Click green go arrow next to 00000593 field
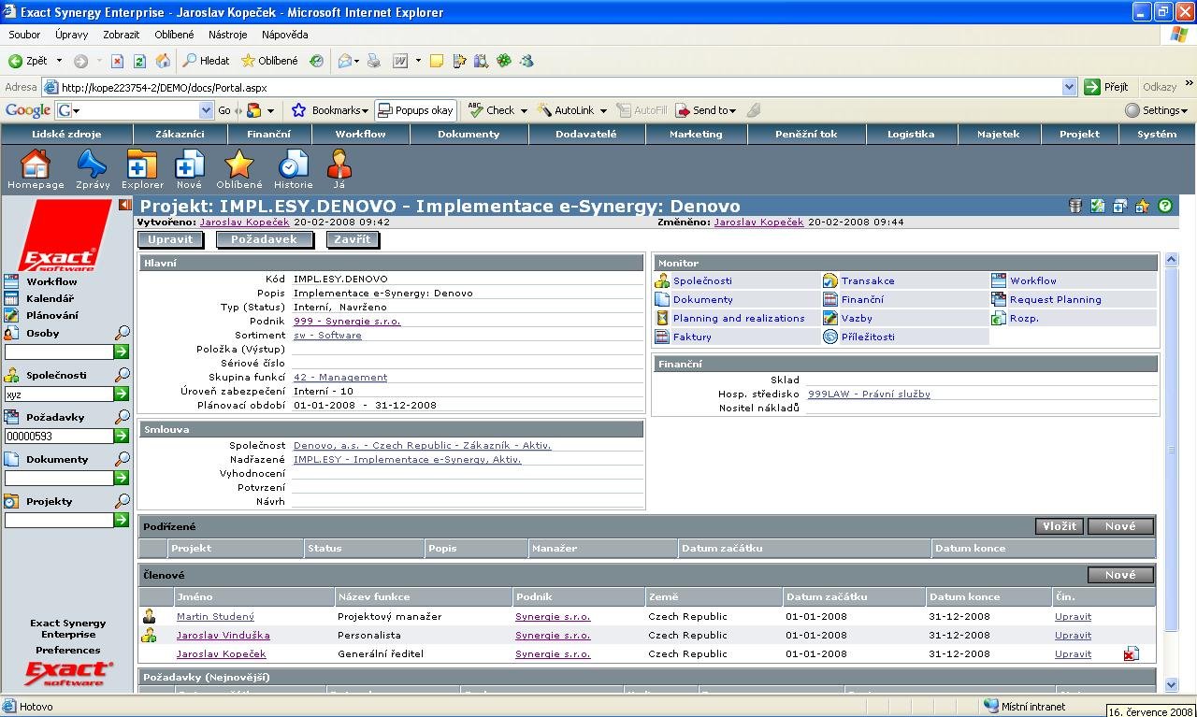The width and height of the screenshot is (1197, 717). click(122, 436)
